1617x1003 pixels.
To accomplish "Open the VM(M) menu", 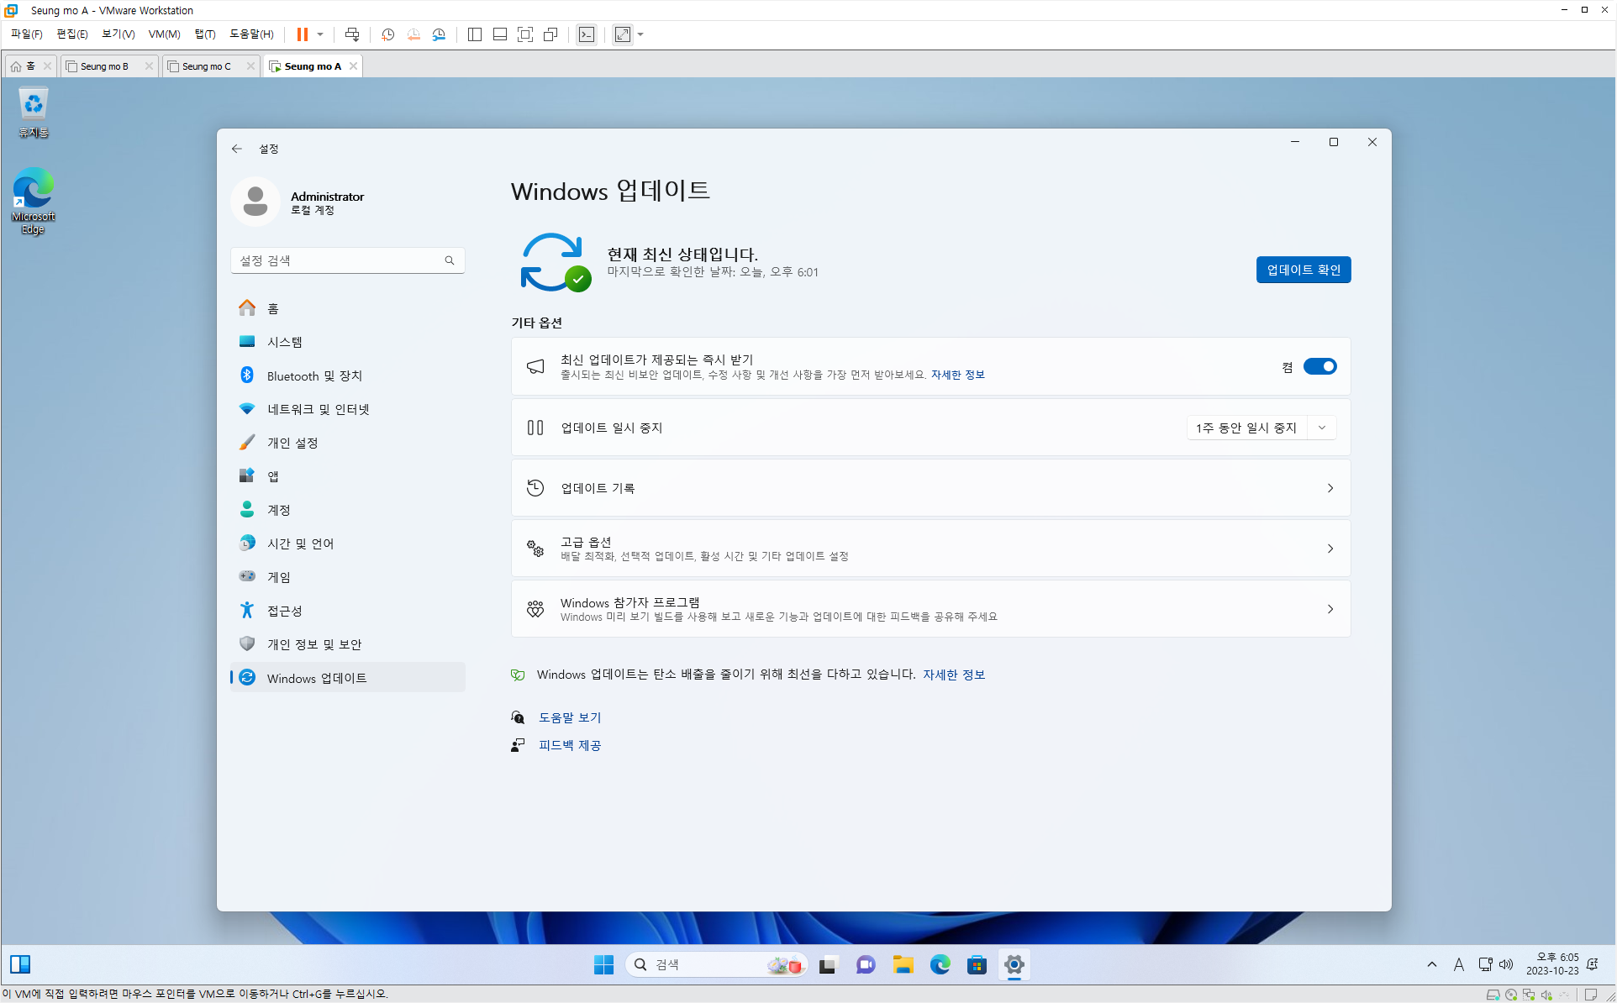I will pos(164,34).
